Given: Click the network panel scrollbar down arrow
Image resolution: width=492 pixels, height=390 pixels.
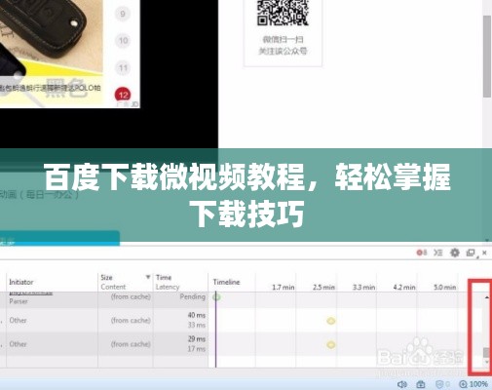Looking at the screenshot, I should pyautogui.click(x=486, y=362).
